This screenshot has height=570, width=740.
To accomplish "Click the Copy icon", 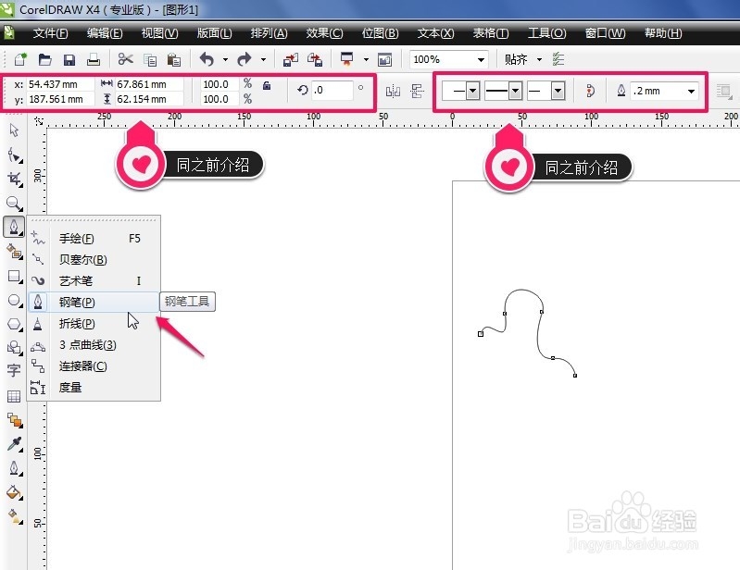I will pyautogui.click(x=150, y=60).
